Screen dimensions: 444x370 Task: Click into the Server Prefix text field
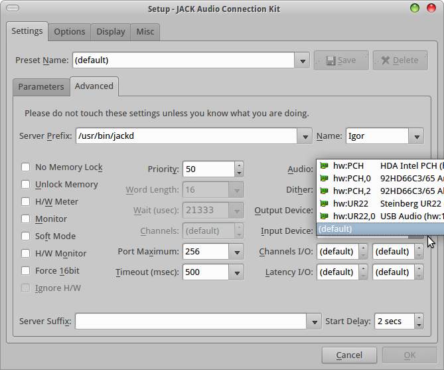click(186, 136)
